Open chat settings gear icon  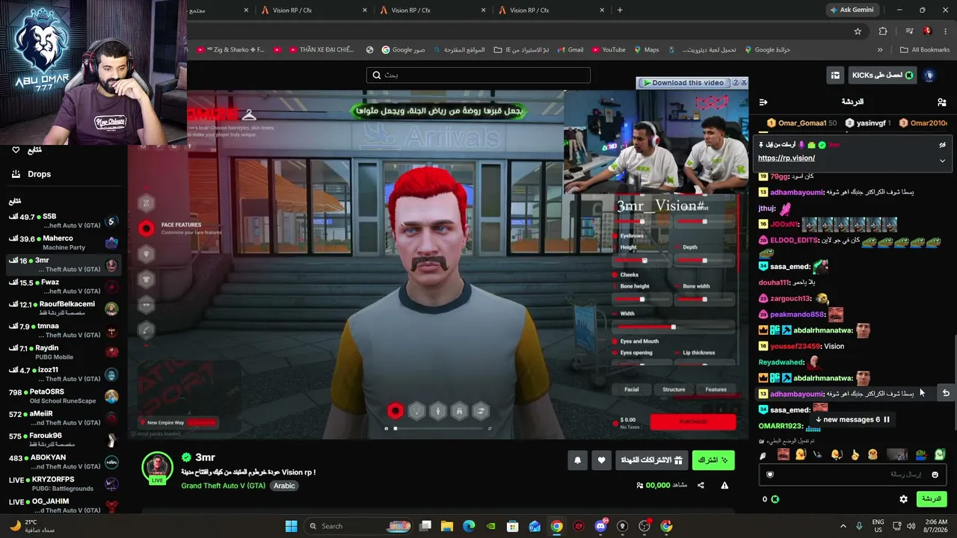pos(903,499)
